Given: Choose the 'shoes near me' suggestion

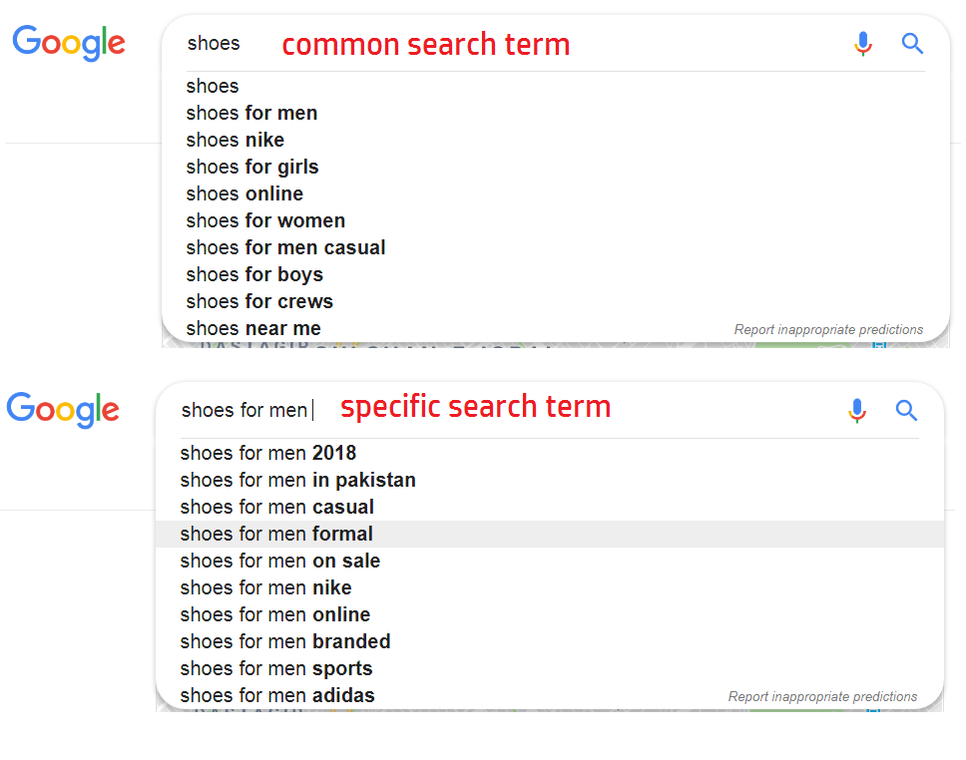Looking at the screenshot, I should click(253, 328).
